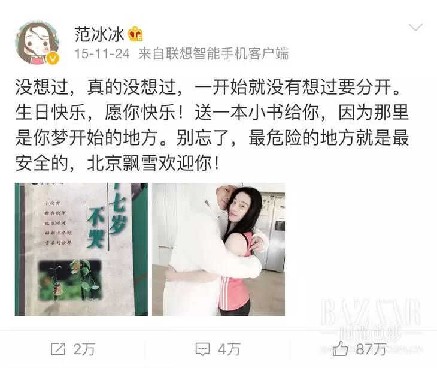Viewport: 437px width, 368px height.
Task: Tap the 87万 like count
Action: coord(371,348)
